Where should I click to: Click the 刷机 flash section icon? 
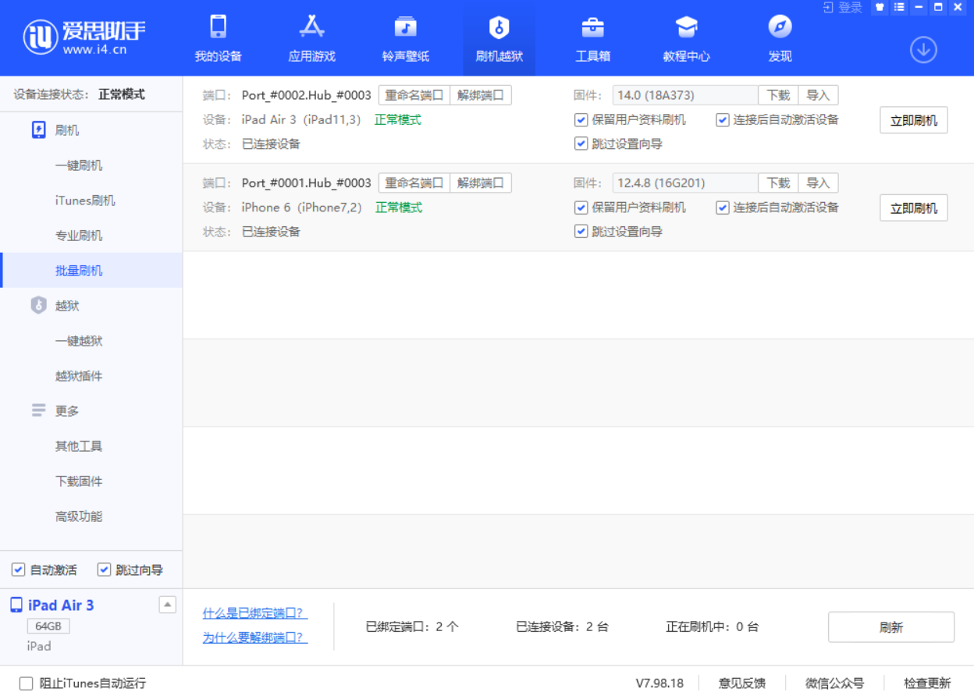[38, 130]
